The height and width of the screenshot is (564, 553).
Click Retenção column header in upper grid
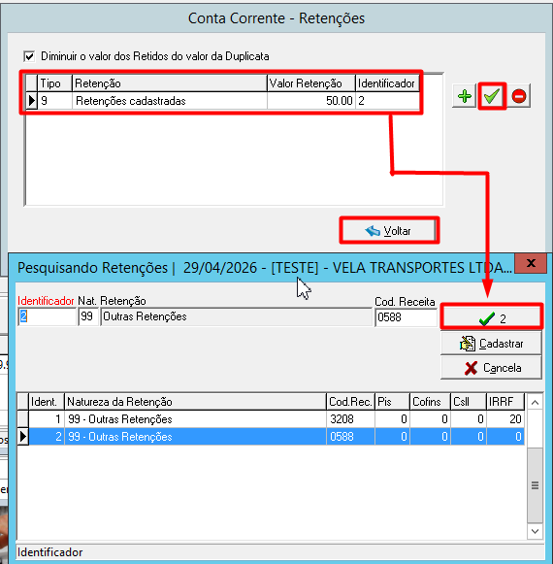point(170,83)
